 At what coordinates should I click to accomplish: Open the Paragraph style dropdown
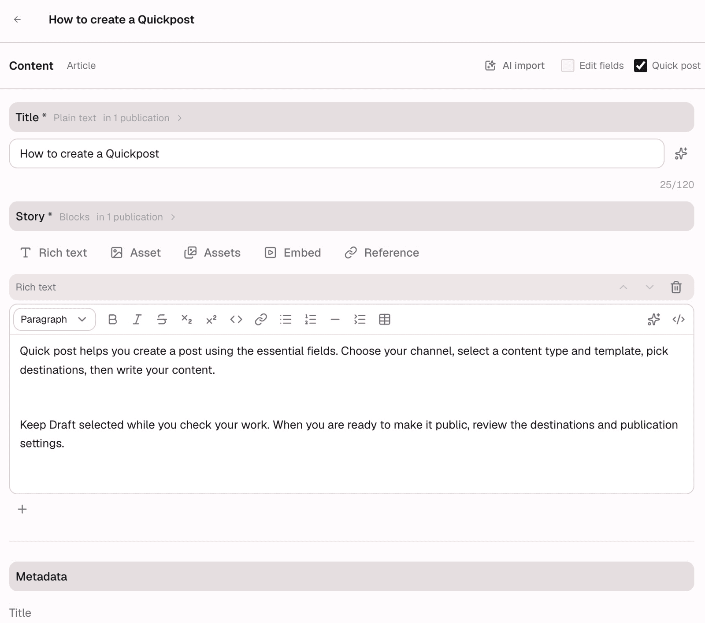(x=55, y=319)
